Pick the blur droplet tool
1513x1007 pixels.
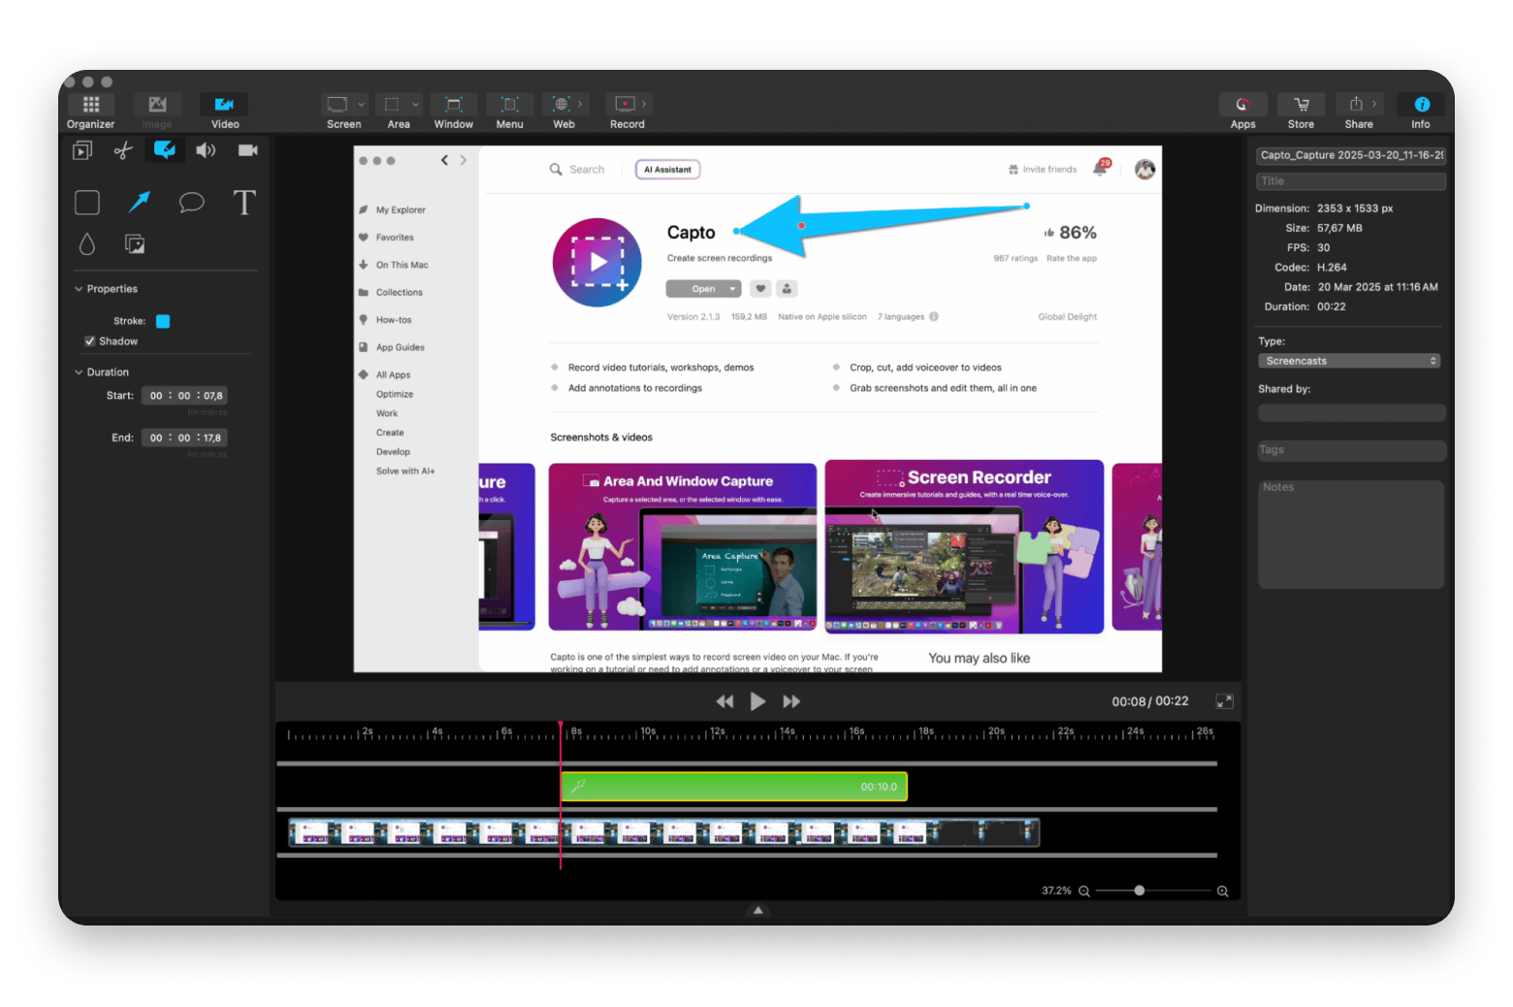[87, 244]
